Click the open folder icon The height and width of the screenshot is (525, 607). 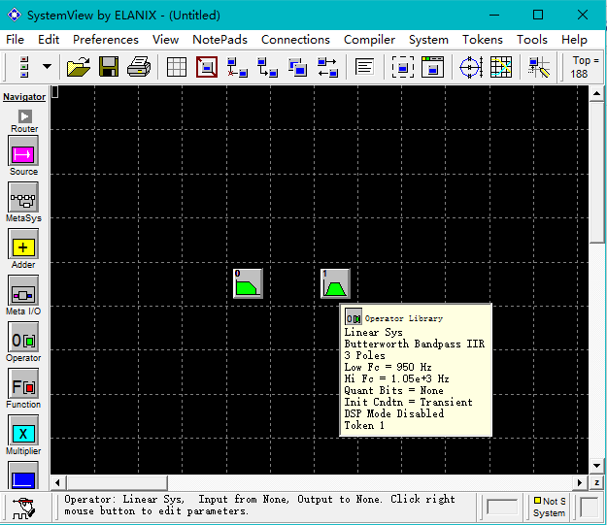pos(79,67)
